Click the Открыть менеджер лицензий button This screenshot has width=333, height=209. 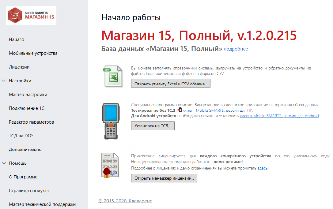(x=164, y=178)
